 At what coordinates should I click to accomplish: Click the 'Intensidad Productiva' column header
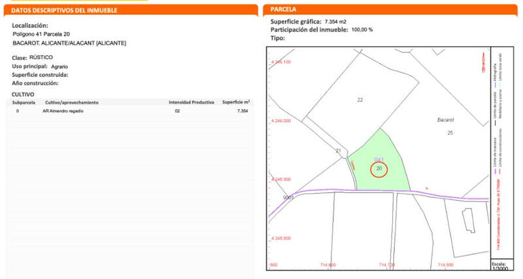[191, 102]
